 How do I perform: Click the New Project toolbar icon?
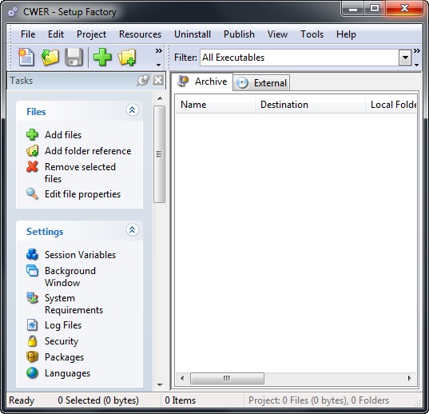click(x=26, y=58)
